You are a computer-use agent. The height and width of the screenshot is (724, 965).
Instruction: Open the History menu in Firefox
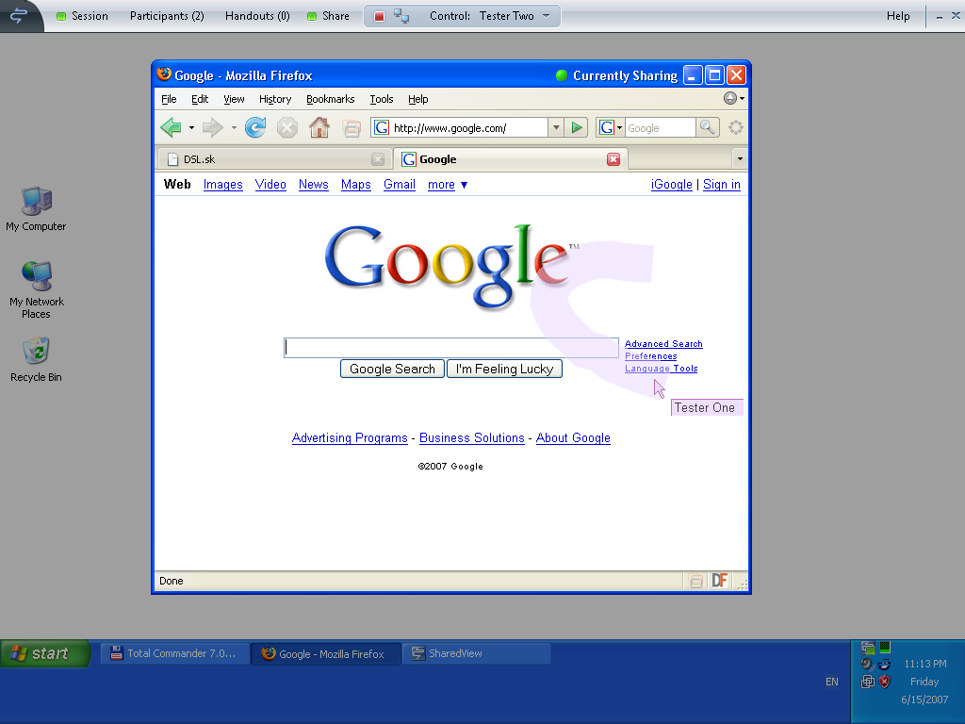(x=275, y=99)
